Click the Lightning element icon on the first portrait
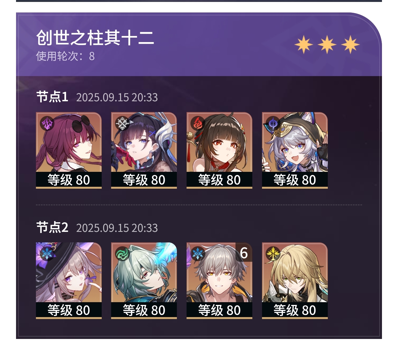Viewport: 398px width, 342px height. 47,123
